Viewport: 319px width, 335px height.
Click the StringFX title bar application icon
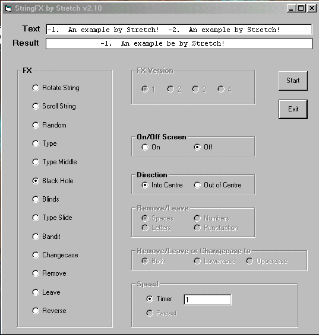coord(8,8)
